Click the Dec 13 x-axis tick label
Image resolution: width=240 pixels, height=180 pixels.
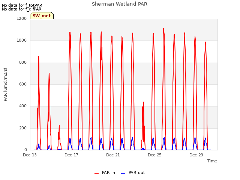pyautogui.click(x=30, y=155)
